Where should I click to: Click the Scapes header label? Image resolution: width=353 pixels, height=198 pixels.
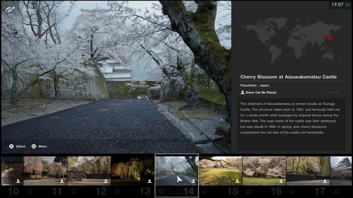(29, 10)
